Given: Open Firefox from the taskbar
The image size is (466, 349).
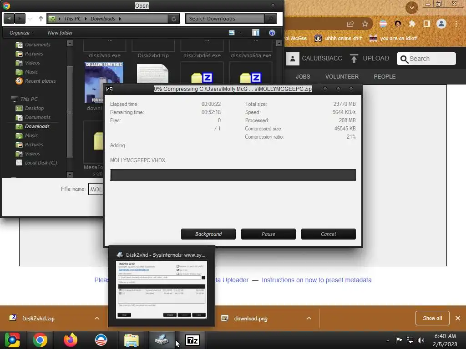Looking at the screenshot, I should (71, 340).
